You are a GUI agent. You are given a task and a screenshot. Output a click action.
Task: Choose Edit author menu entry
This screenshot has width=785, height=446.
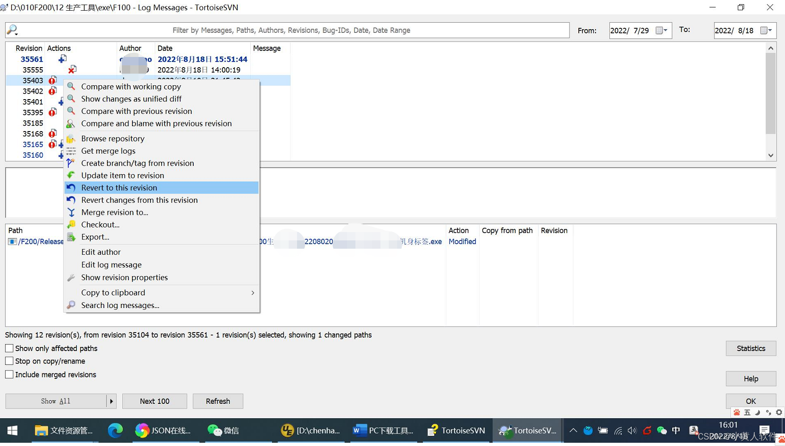coord(162,252)
